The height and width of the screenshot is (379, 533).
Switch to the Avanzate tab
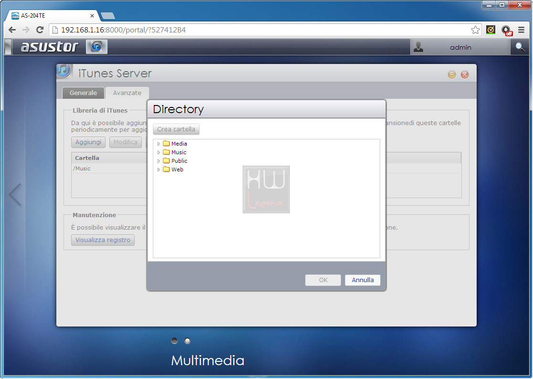pyautogui.click(x=127, y=93)
